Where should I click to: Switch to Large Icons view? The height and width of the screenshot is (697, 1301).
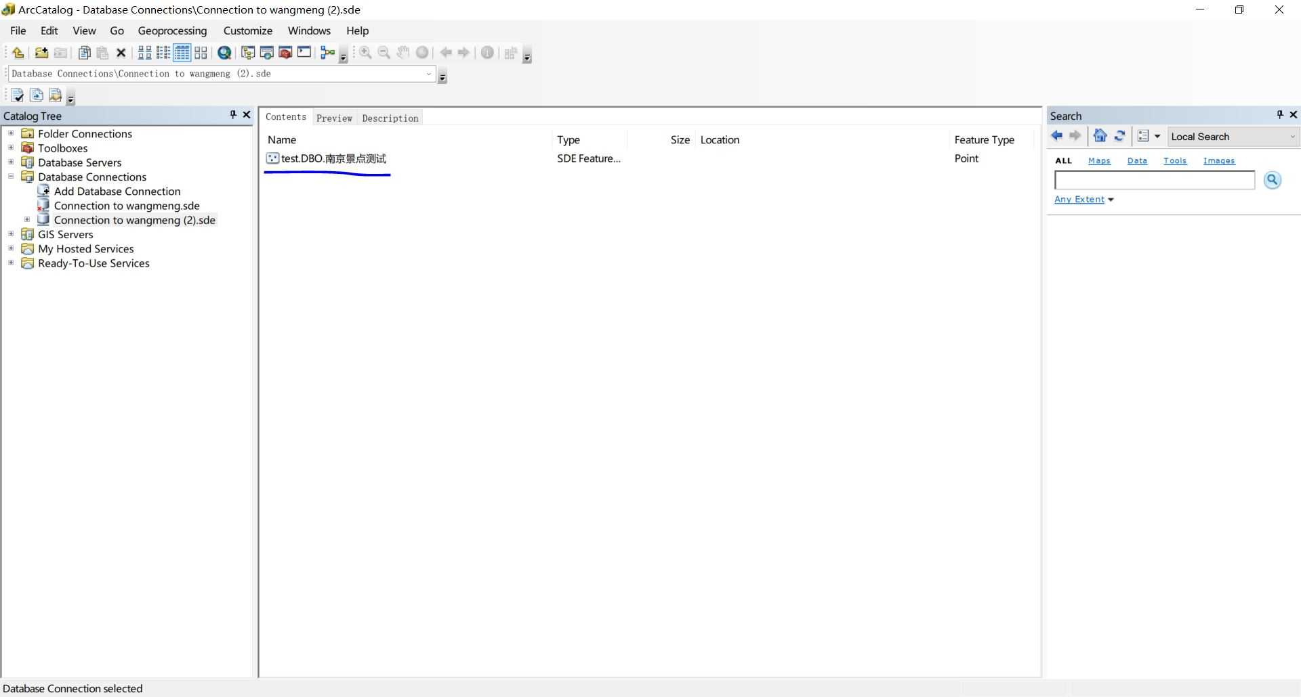pyautogui.click(x=144, y=53)
